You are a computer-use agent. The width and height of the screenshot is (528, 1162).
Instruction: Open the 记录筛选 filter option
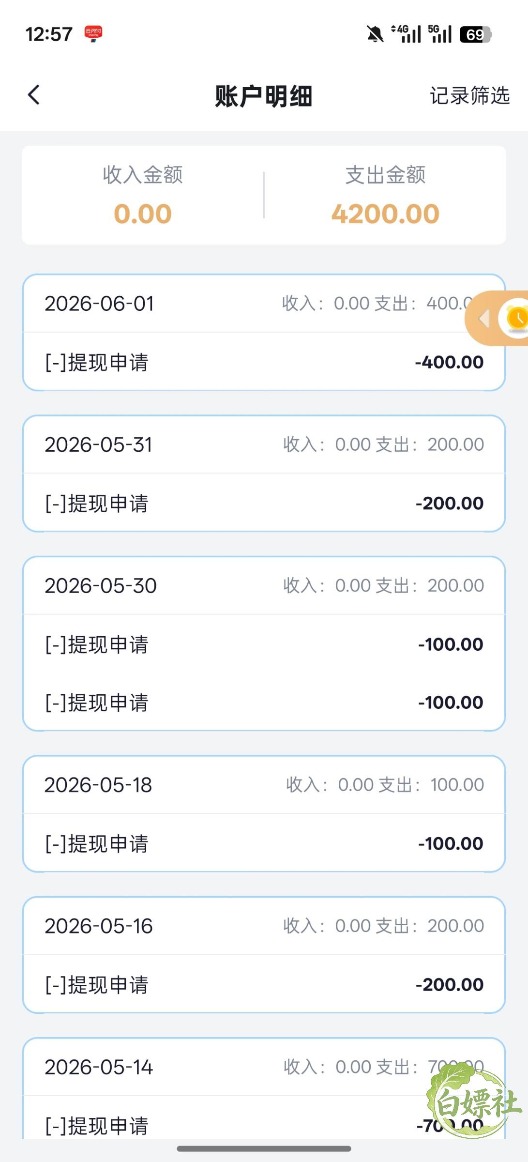click(x=469, y=95)
